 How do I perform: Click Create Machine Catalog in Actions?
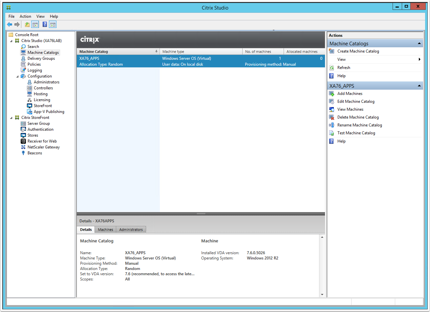(x=358, y=51)
